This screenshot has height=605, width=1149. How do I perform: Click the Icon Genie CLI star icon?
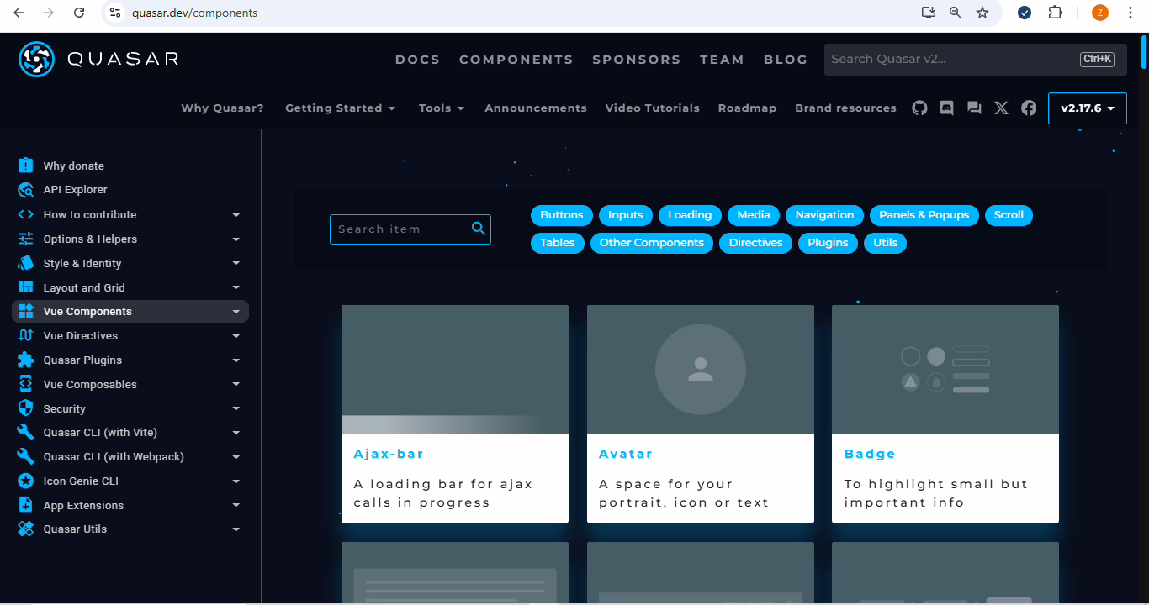coord(26,481)
